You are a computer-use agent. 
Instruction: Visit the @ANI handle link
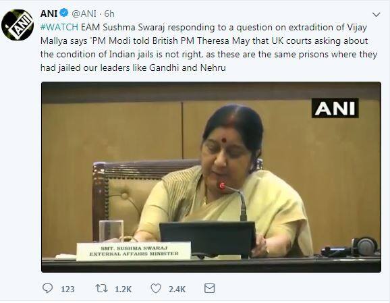pos(84,13)
